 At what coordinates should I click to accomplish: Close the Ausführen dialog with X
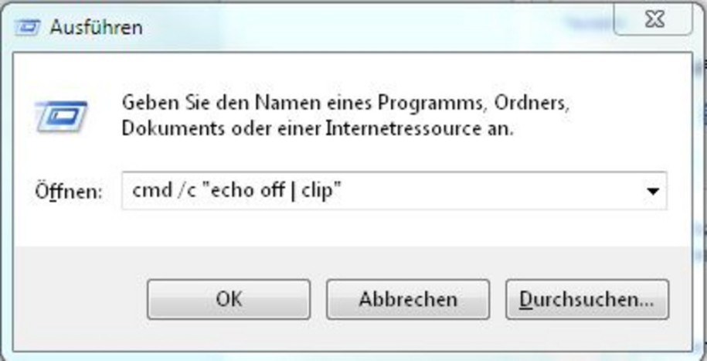(x=654, y=20)
